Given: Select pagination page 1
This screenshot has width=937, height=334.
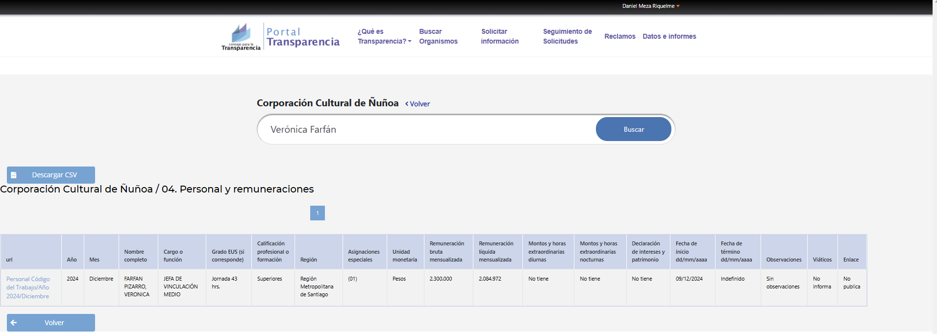Looking at the screenshot, I should point(318,213).
